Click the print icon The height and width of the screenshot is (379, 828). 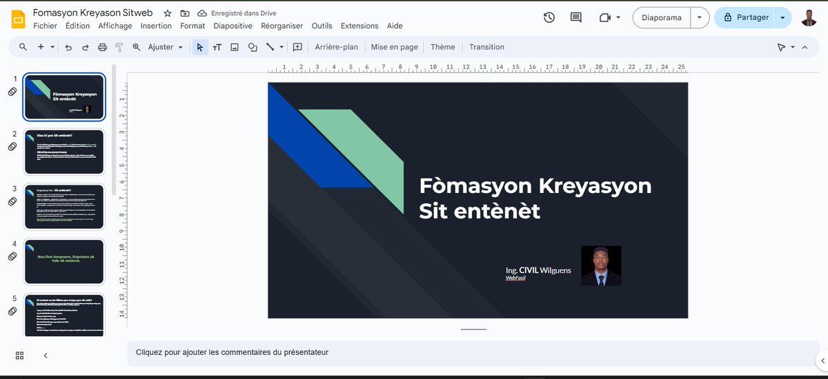(102, 47)
